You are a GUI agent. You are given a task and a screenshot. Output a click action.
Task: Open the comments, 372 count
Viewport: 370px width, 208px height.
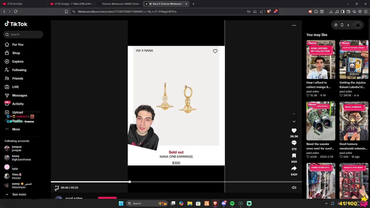pyautogui.click(x=294, y=143)
